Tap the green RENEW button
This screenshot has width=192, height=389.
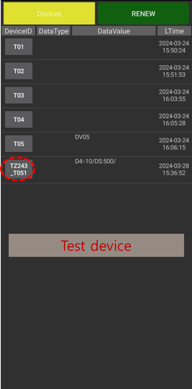click(x=144, y=13)
